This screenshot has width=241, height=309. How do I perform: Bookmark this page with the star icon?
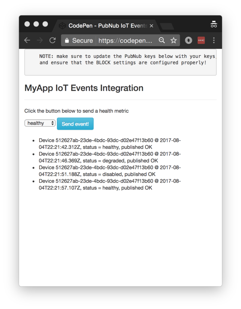tap(173, 40)
